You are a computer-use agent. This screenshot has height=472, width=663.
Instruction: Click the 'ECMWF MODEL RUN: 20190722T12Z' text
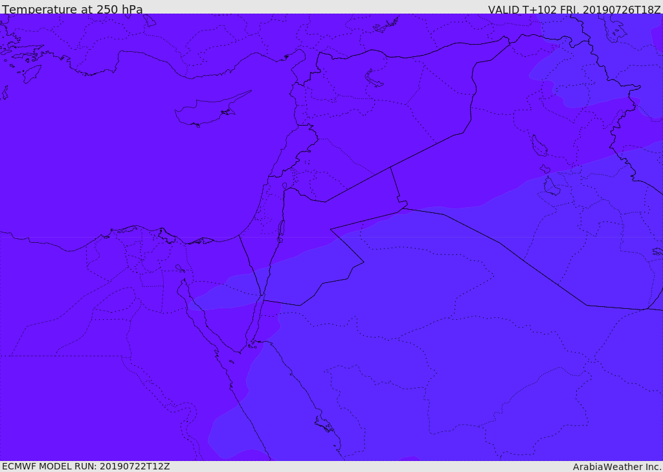pos(86,467)
